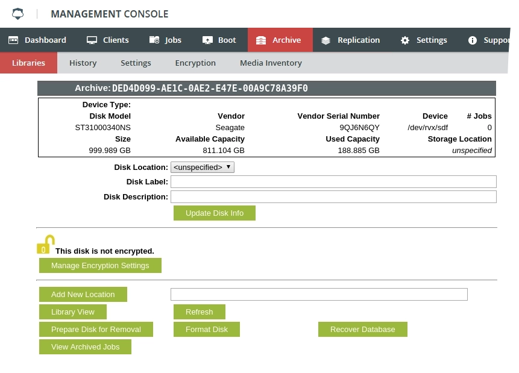519x373 pixels.
Task: Click the Format Disk button
Action: point(207,329)
